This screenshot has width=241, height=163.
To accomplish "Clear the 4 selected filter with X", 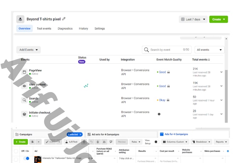I will [80, 135].
